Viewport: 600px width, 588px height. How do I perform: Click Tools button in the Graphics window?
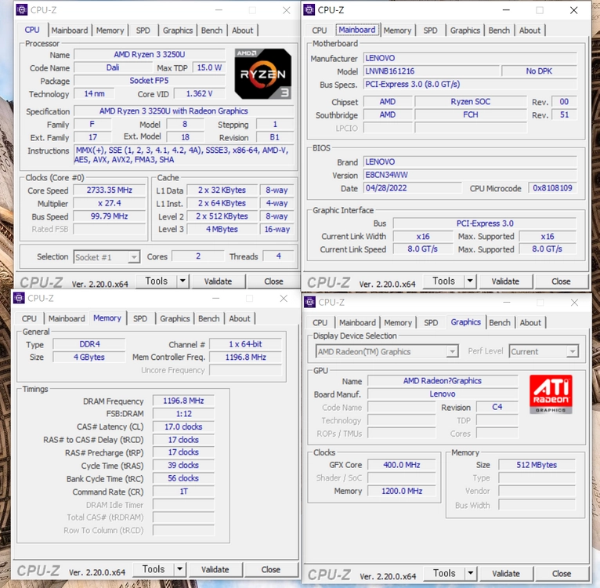coord(444,573)
